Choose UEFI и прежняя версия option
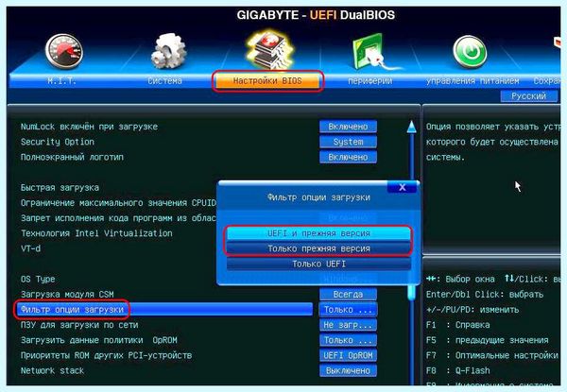Screen dimensions: 567x392 pos(318,233)
